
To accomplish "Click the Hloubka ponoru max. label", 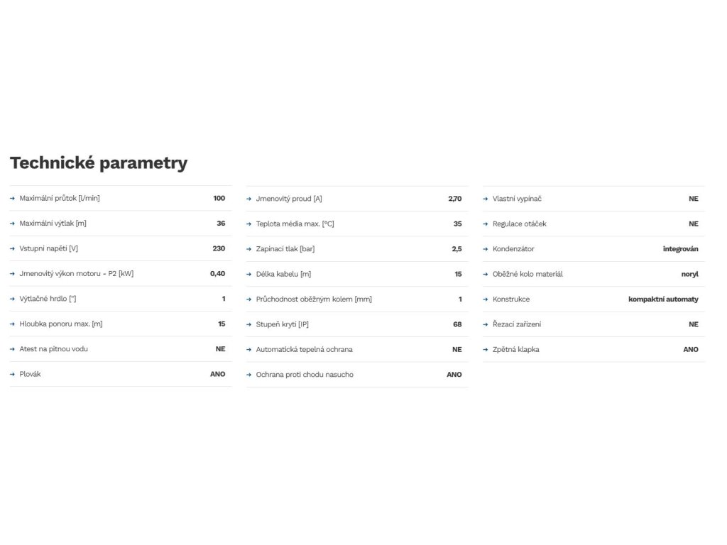I will (x=60, y=324).
